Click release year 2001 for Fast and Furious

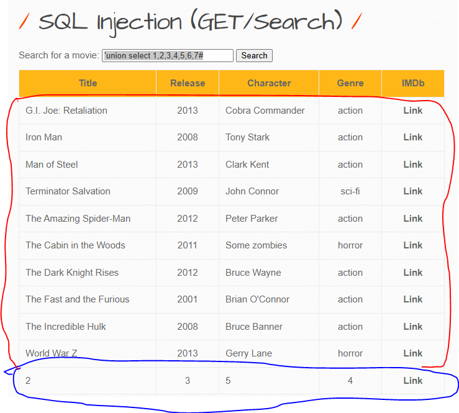point(188,299)
